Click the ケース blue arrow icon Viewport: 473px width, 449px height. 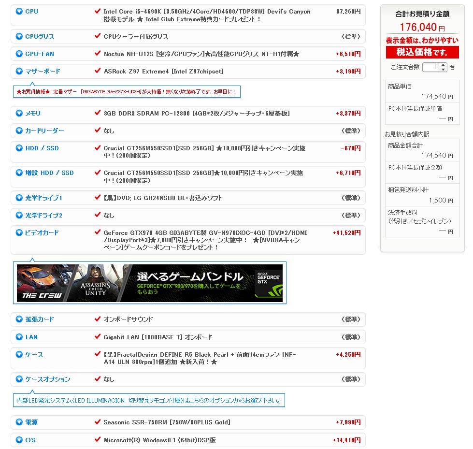pyautogui.click(x=19, y=355)
